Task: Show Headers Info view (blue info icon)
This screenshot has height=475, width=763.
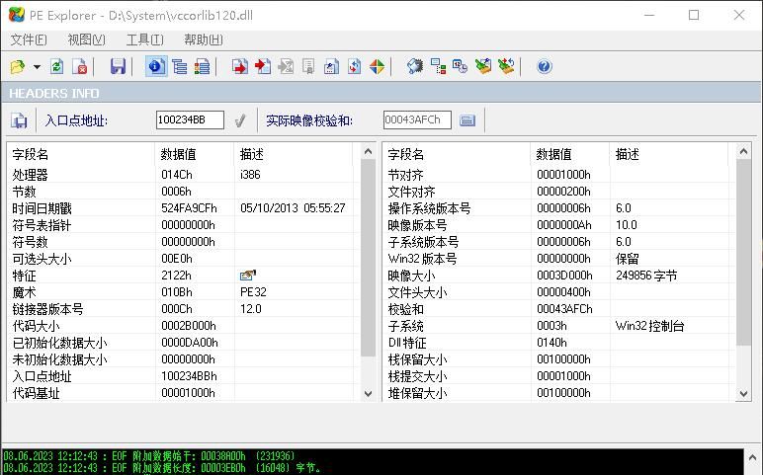Action: click(x=156, y=66)
